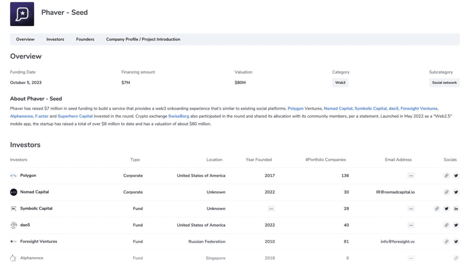Open Polygon's website link icon
Screen dimensions: 471x270
446,176
